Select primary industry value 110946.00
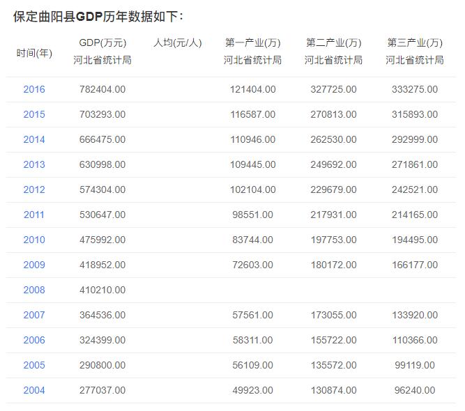Image resolution: width=465 pixels, height=411 pixels. point(253,139)
